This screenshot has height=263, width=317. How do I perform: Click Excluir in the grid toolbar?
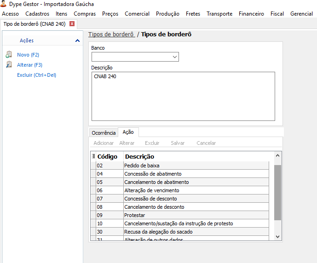[152, 143]
